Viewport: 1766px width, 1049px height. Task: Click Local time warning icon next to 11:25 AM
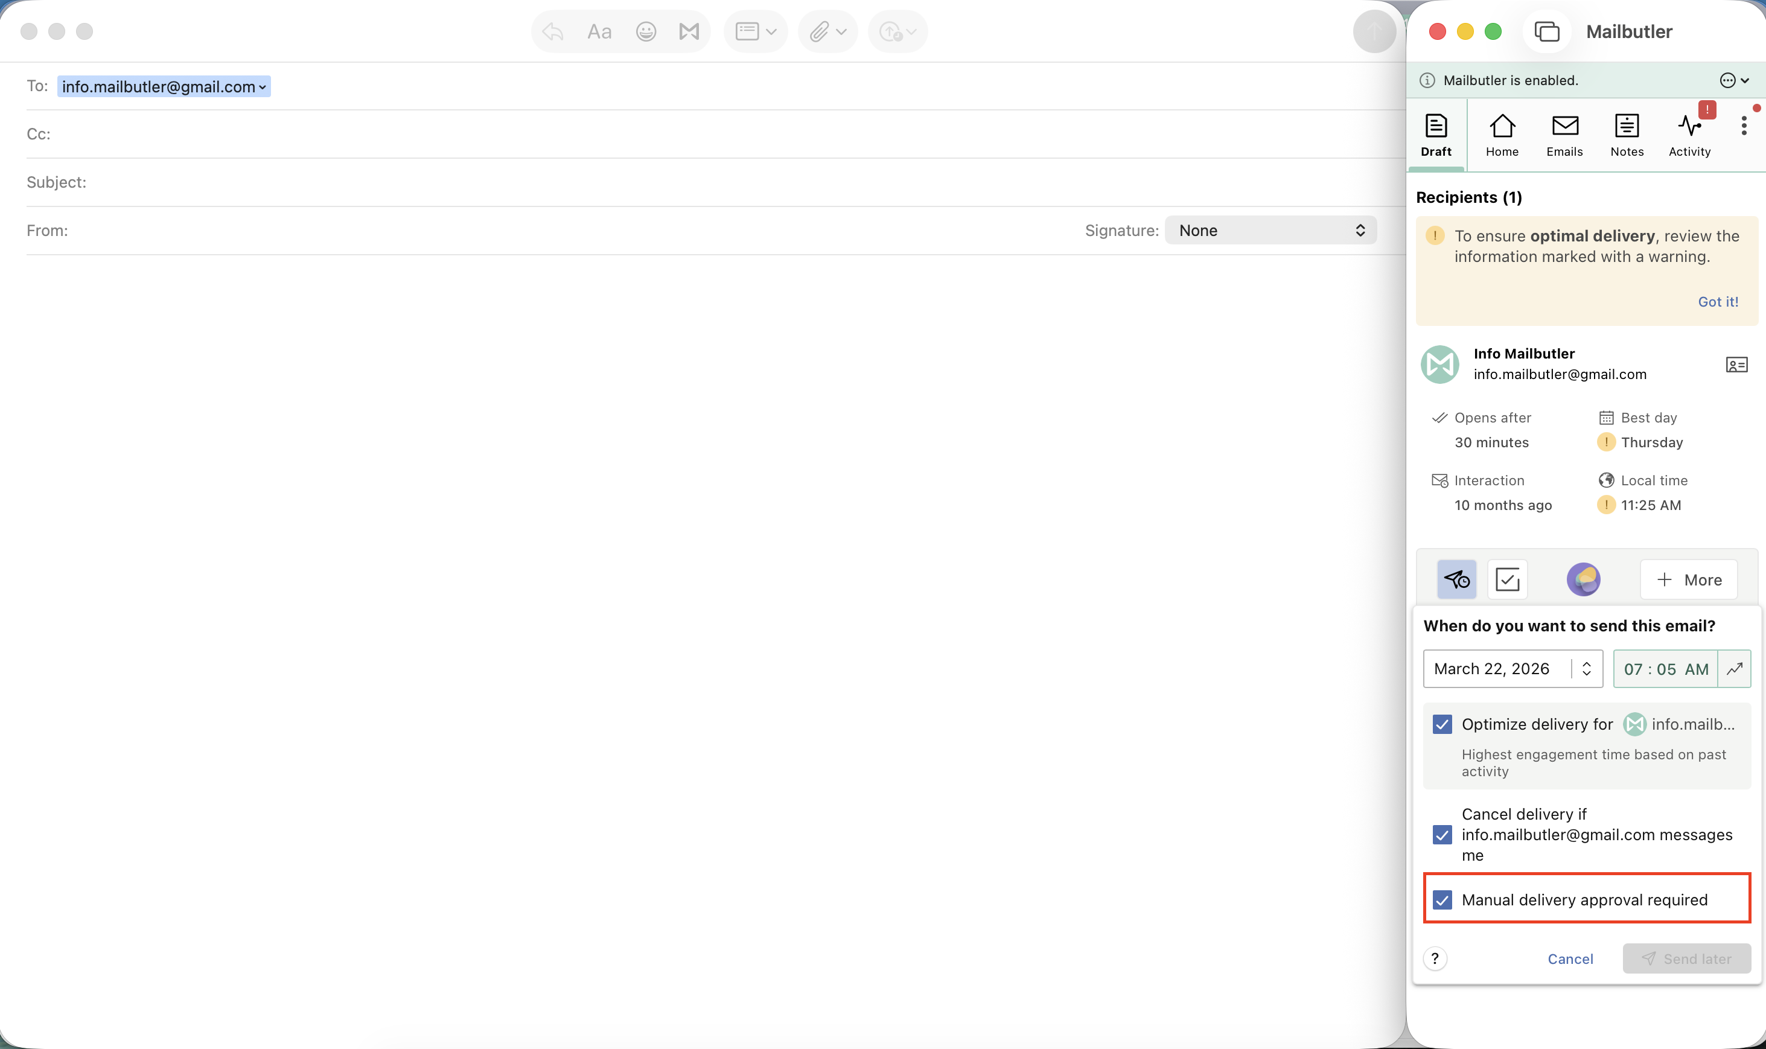click(1605, 505)
